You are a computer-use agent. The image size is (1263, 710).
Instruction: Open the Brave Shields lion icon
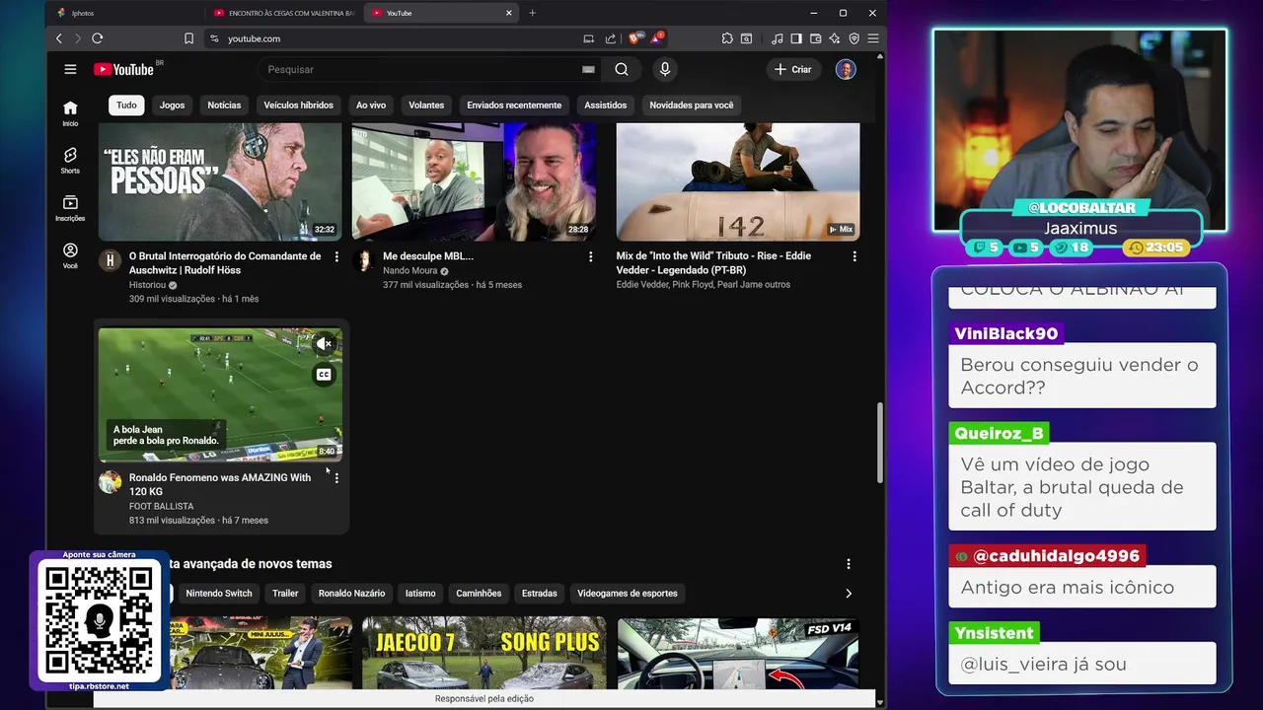pyautogui.click(x=635, y=38)
